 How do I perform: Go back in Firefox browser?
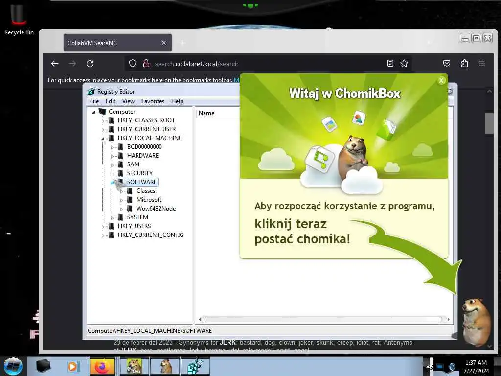(55, 63)
